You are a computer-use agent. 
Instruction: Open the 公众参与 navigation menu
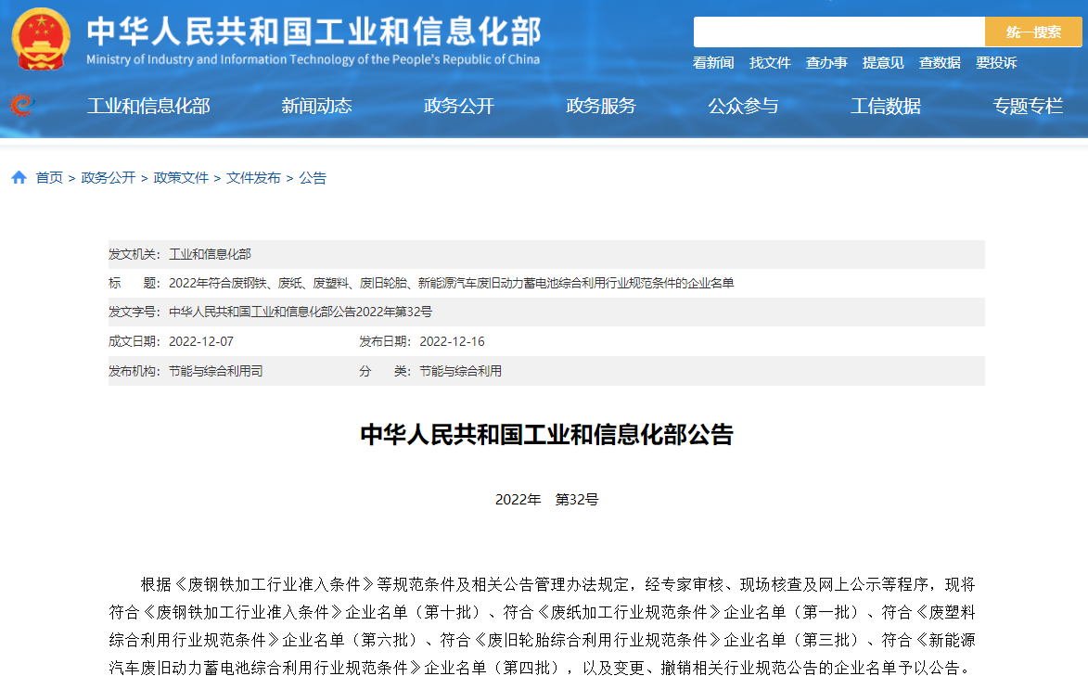click(x=743, y=105)
